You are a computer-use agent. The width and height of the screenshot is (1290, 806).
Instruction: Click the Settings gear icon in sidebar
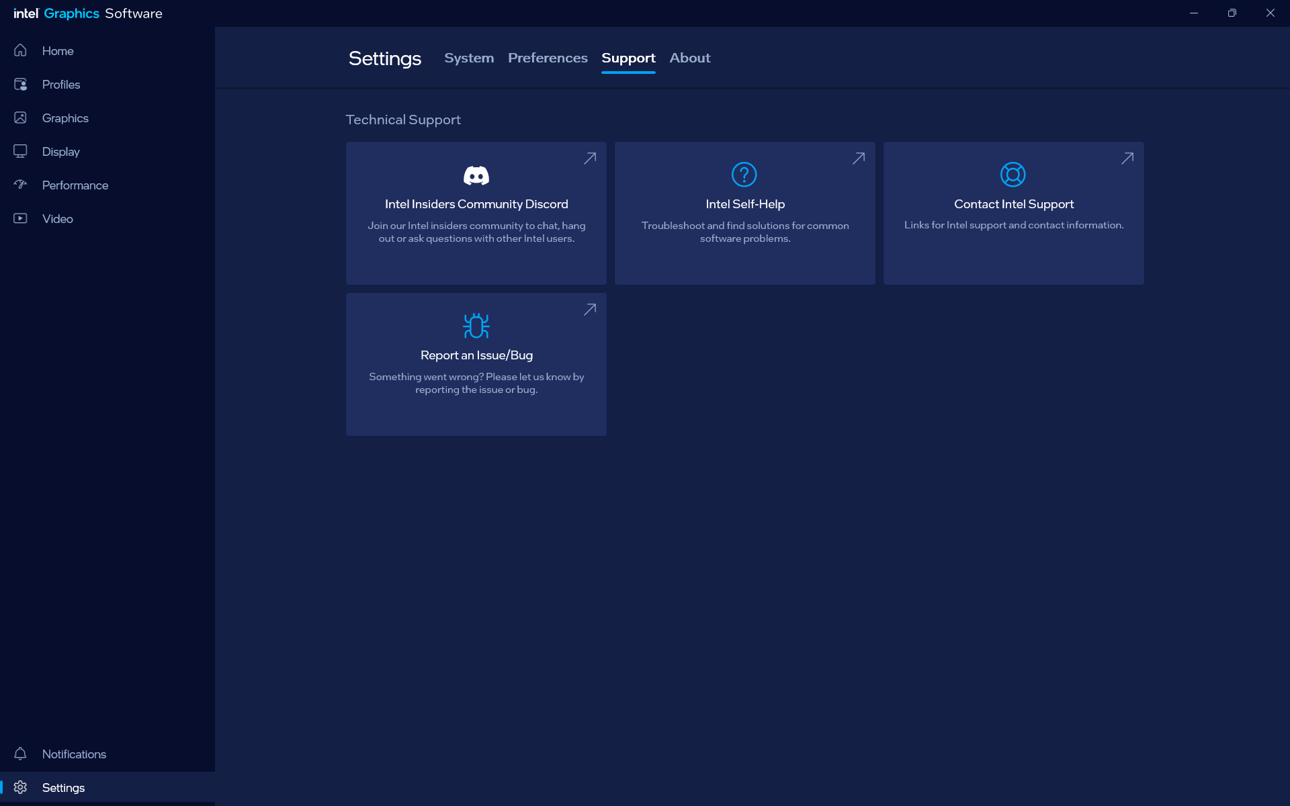20,787
